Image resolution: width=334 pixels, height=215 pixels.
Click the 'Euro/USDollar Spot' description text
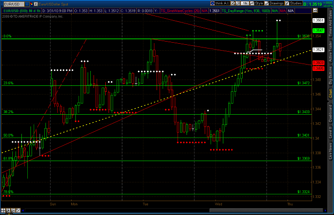pyautogui.click(x=53, y=4)
